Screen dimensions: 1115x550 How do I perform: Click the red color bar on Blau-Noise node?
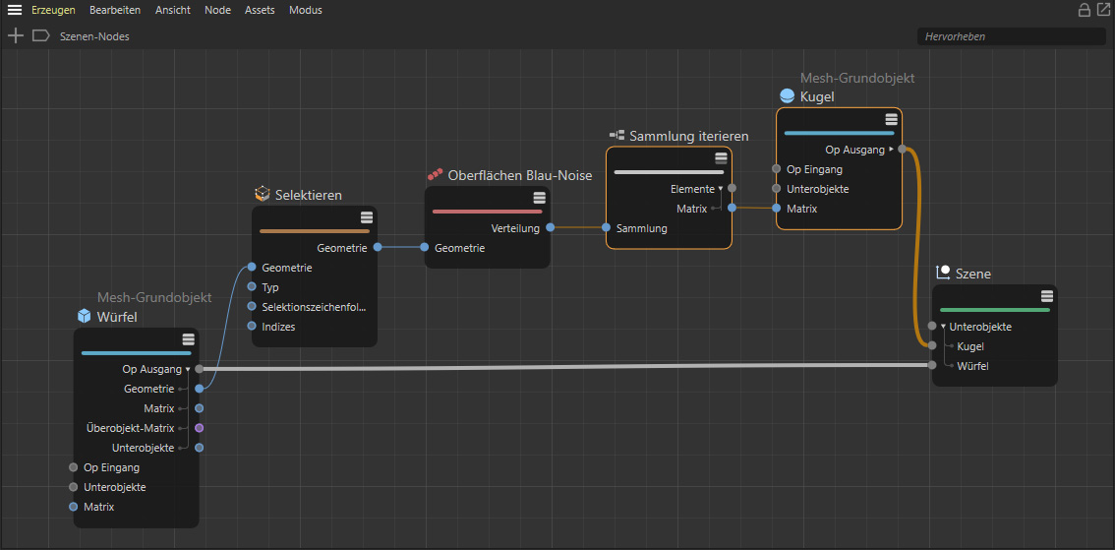487,211
